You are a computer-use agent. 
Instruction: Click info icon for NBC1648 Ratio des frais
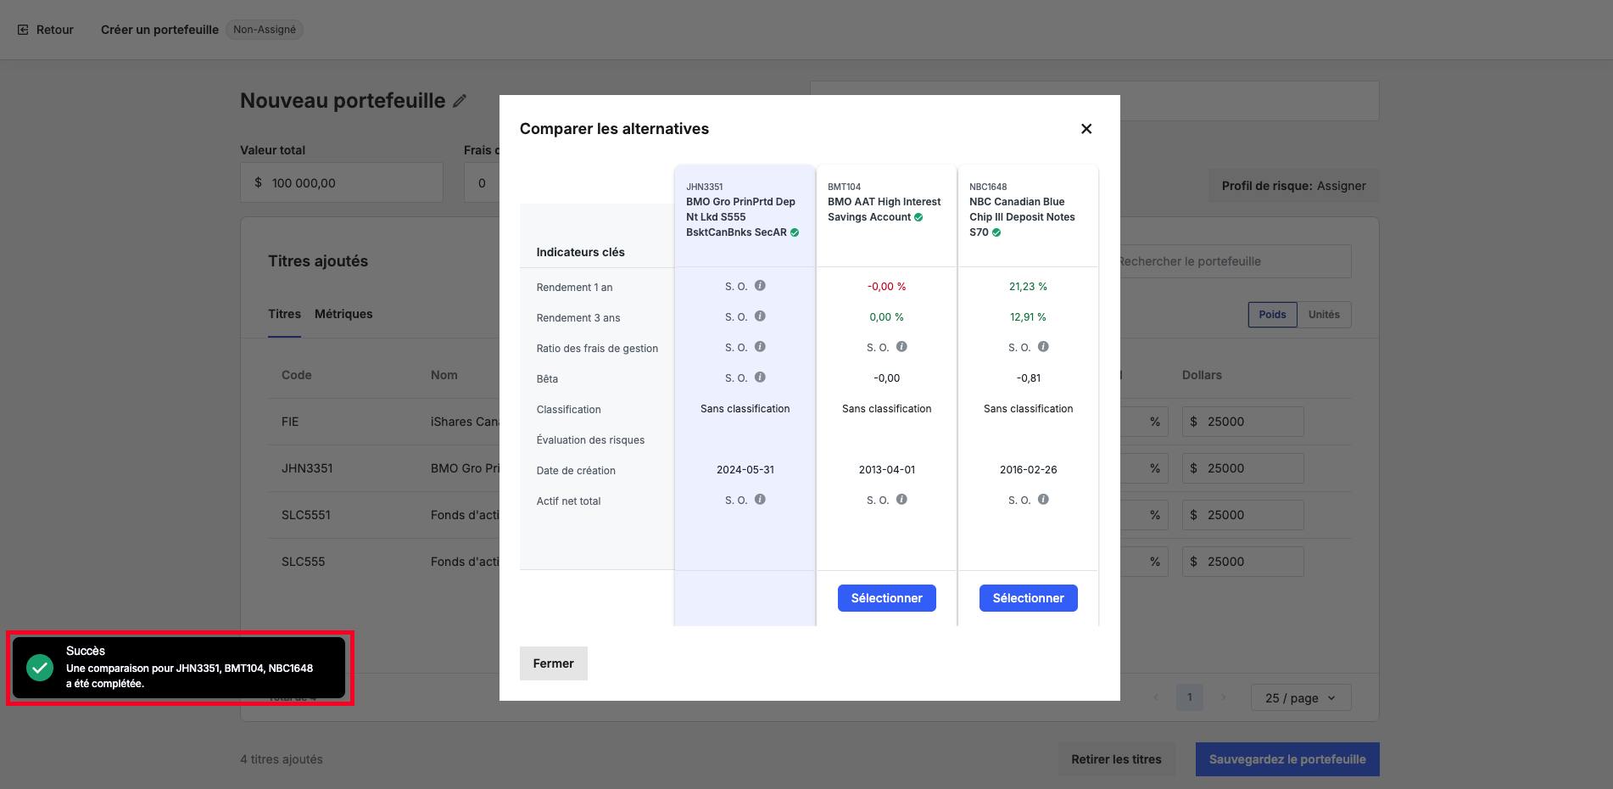pyautogui.click(x=1043, y=347)
